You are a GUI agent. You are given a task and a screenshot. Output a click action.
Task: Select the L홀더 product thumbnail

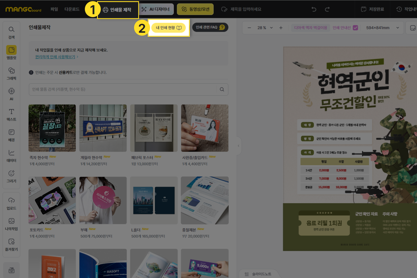pyautogui.click(x=154, y=200)
